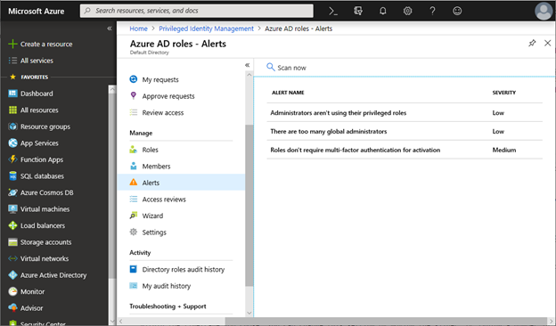Click the Create a resource plus icon
556x326 pixels.
pos(12,44)
